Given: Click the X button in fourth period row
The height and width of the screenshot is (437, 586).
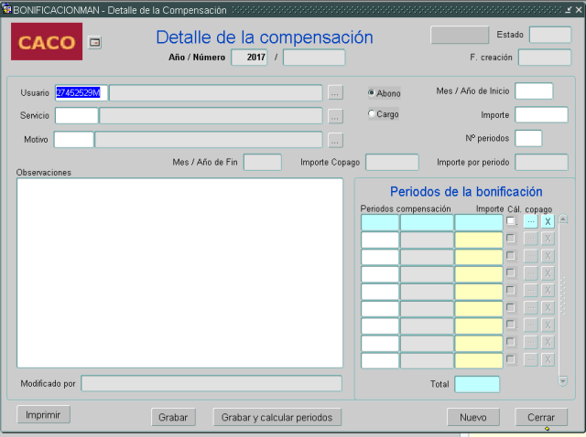Looking at the screenshot, I should 548,273.
